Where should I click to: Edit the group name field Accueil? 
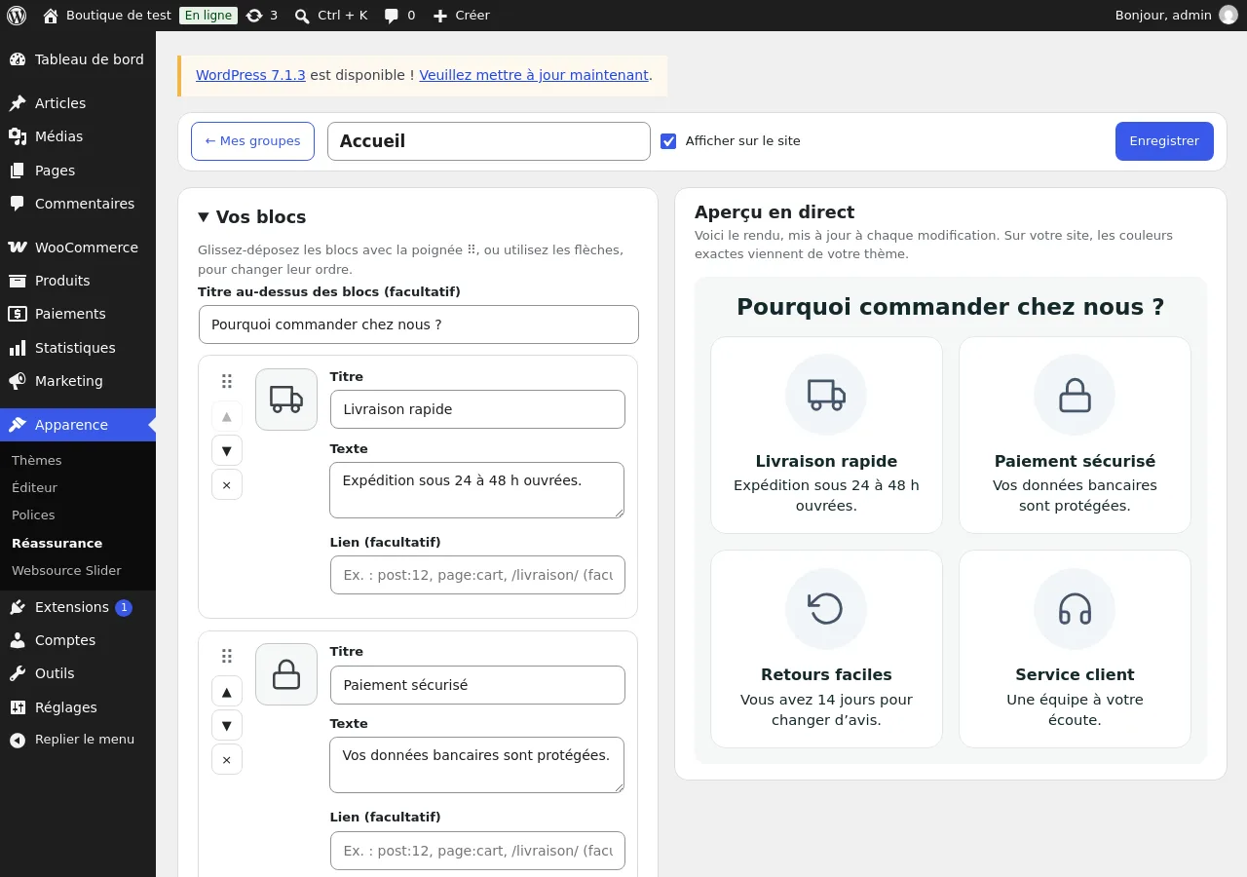click(489, 141)
